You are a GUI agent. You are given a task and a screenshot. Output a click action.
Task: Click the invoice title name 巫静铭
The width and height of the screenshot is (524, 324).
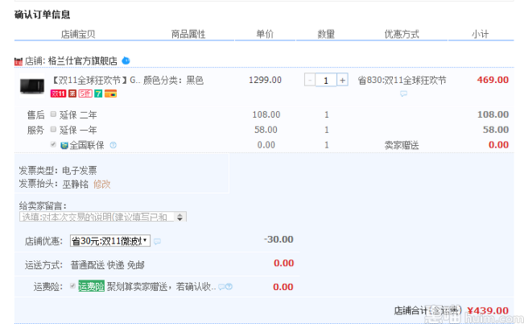click(75, 184)
